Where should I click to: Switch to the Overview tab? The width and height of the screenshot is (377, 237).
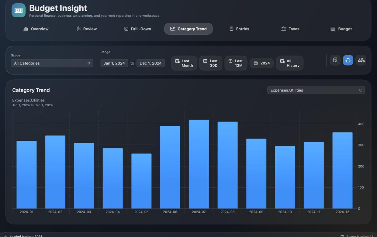coord(36,29)
